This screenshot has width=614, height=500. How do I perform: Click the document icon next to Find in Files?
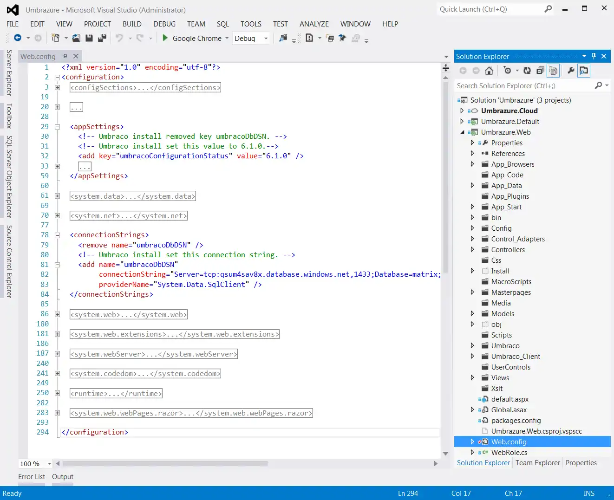coord(309,38)
